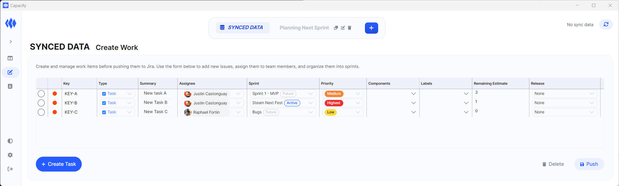The width and height of the screenshot is (619, 186).
Task: Open Steam Next Fest sprint dropdown
Action: [x=283, y=103]
